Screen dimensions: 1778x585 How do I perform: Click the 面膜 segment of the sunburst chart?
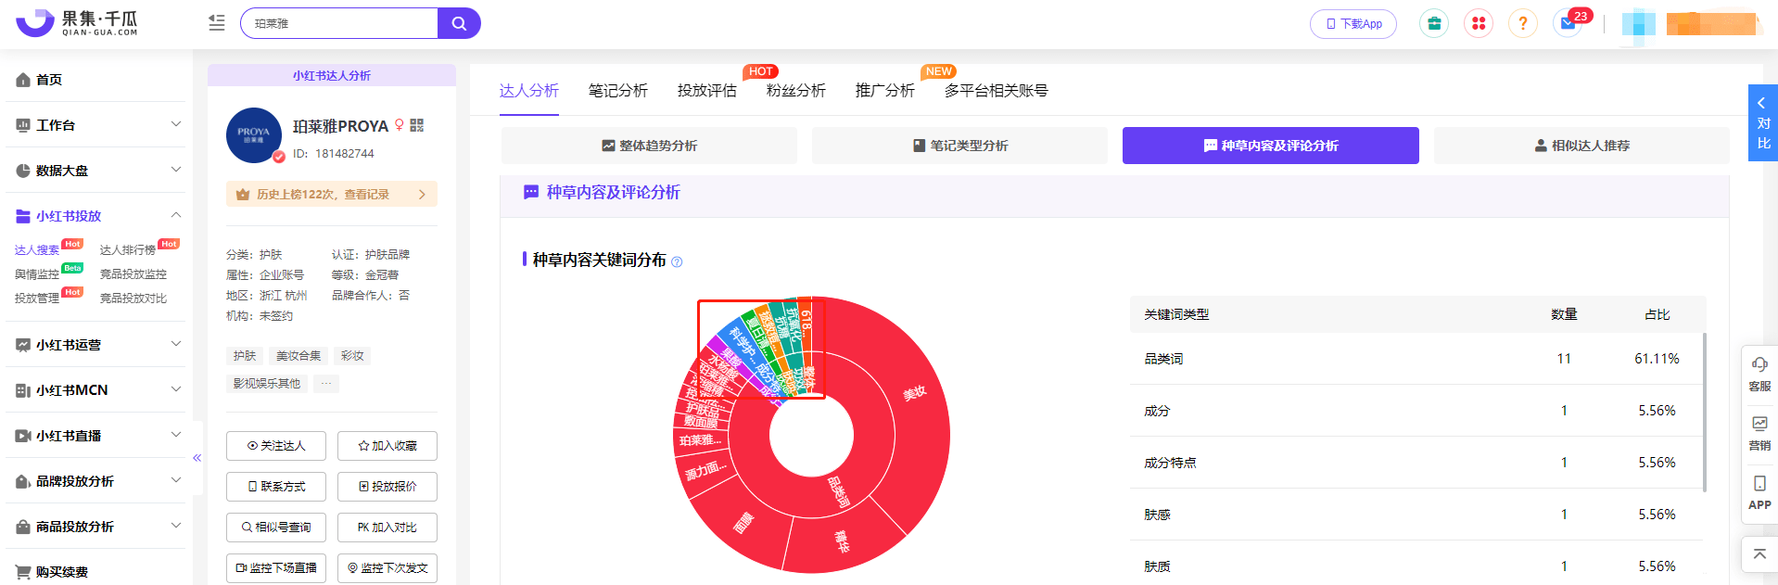743,523
